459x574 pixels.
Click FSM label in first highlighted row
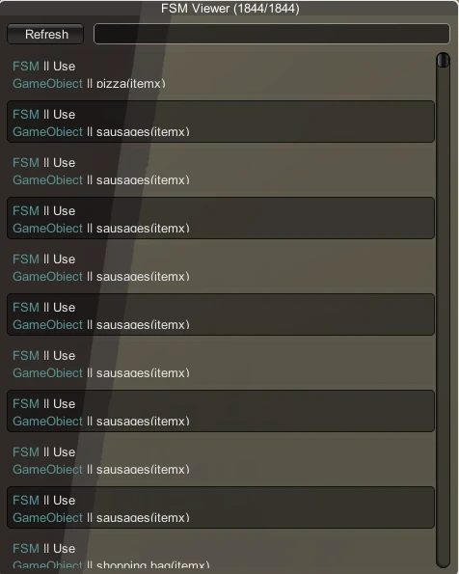tap(26, 114)
